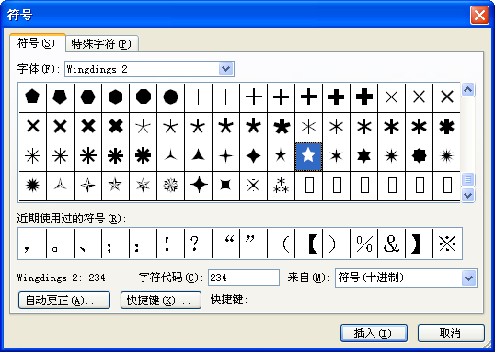495x352 pixels.
Task: Expand the 来自 符号(十进制) dropdown
Action: click(x=469, y=278)
